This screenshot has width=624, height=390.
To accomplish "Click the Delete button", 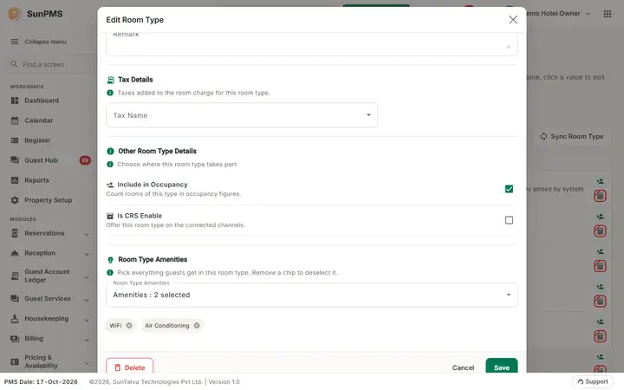I will pos(129,367).
